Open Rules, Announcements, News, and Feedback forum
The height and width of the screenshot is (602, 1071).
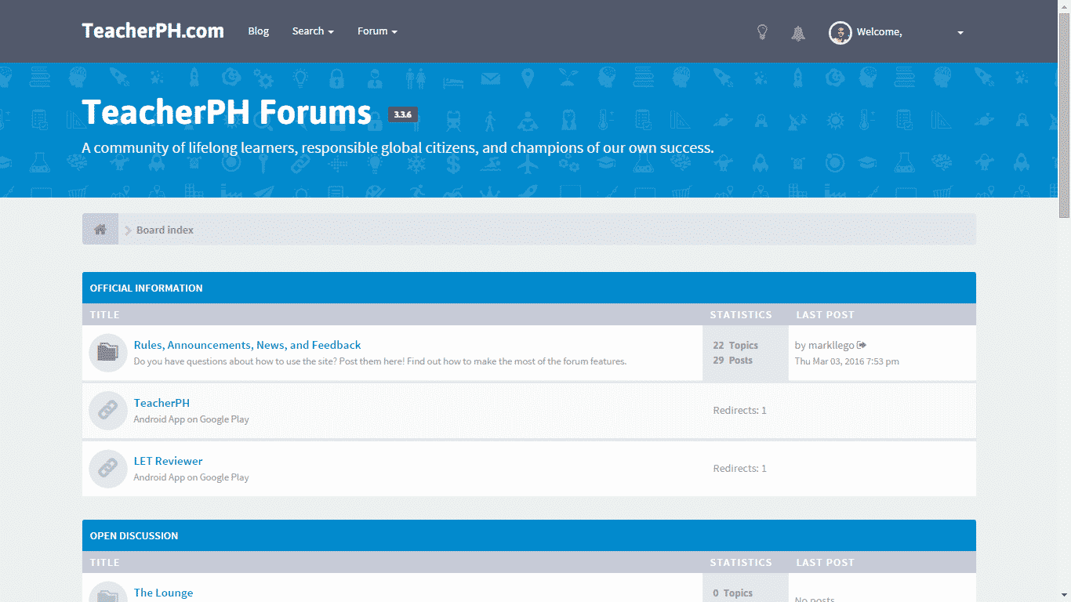(x=247, y=345)
